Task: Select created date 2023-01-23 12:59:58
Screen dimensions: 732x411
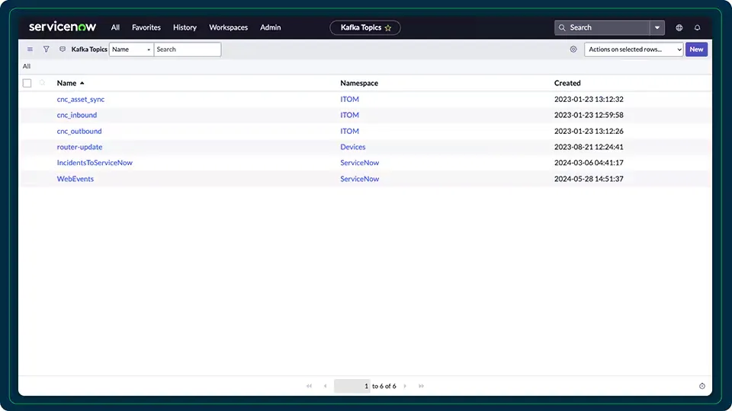Action: coord(589,115)
